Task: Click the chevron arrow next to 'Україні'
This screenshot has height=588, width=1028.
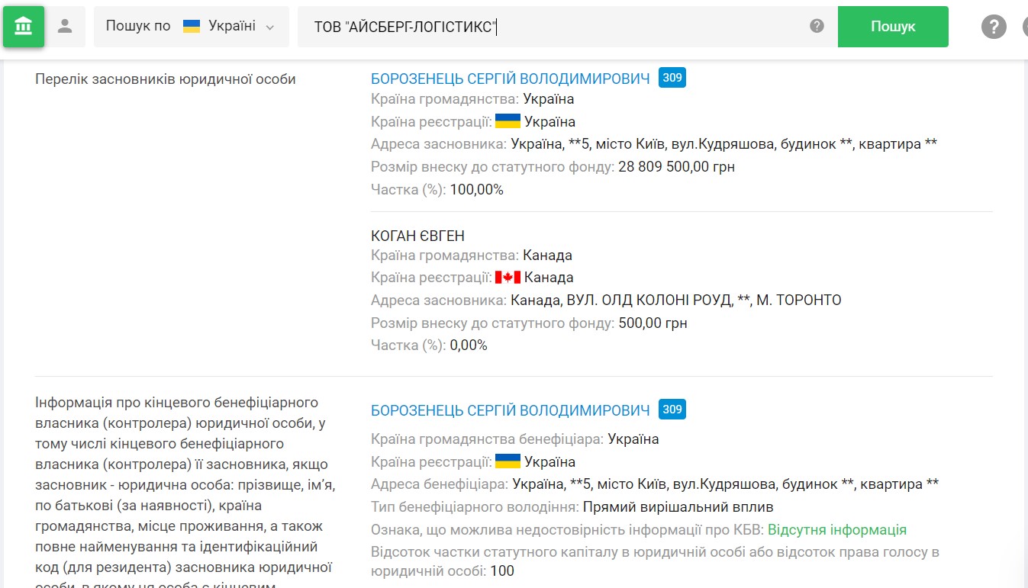Action: [x=269, y=27]
